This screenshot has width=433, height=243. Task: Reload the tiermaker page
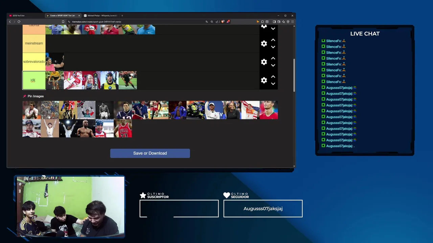click(x=19, y=22)
